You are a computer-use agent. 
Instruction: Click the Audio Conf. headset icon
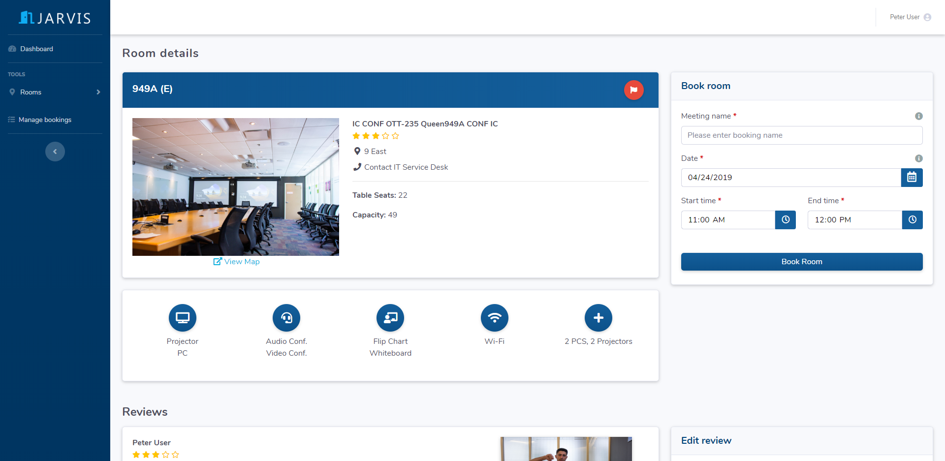pyautogui.click(x=286, y=318)
